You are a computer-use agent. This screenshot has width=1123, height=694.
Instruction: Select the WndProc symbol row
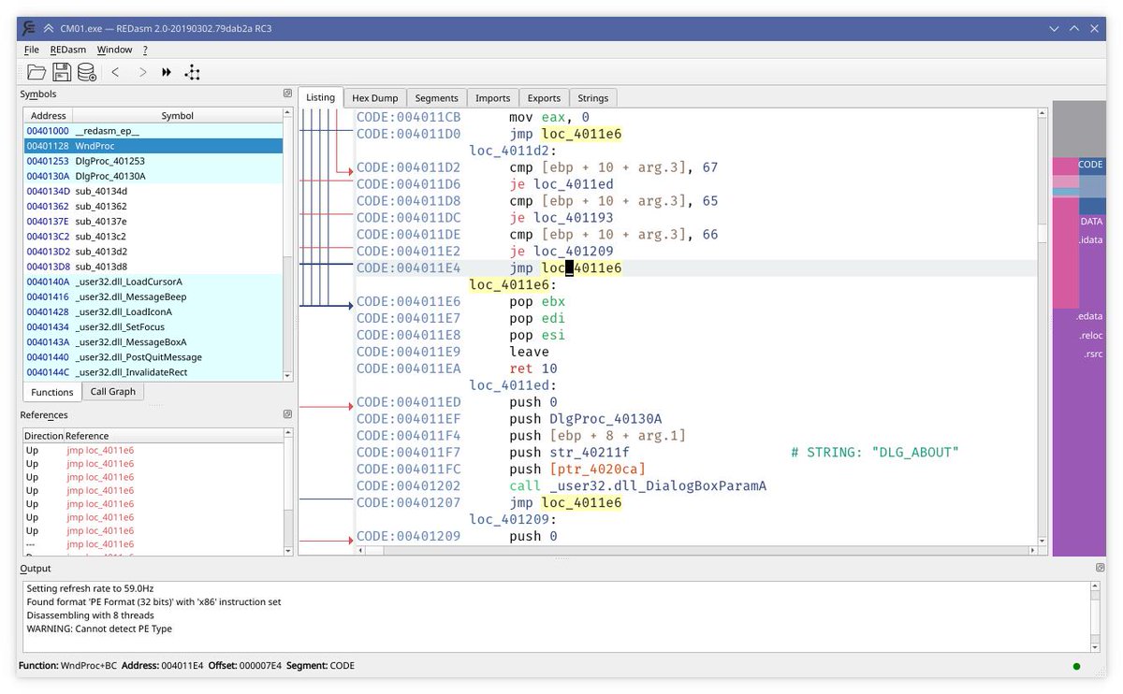pyautogui.click(x=153, y=146)
